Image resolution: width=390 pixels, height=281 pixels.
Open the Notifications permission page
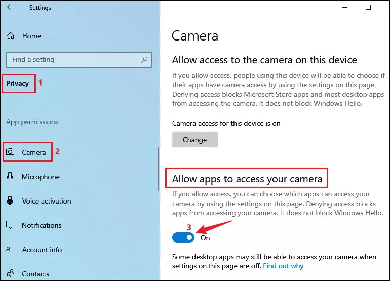coord(42,225)
